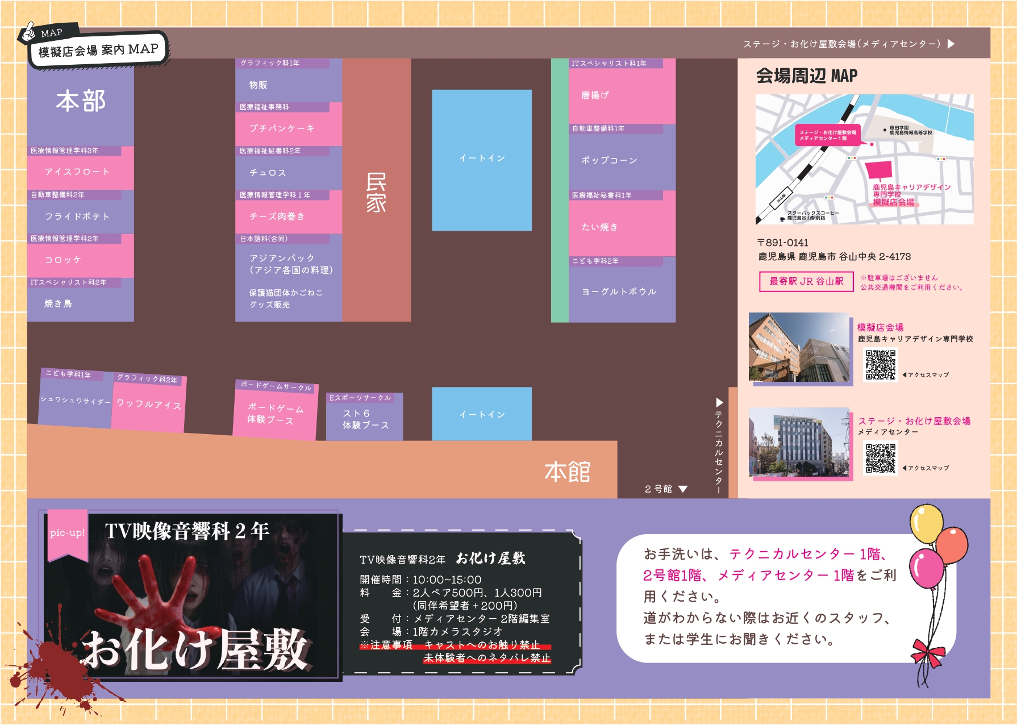Click the メディアセンター building photo

coord(800,442)
